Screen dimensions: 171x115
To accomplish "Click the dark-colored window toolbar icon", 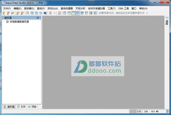I will click(45, 13).
